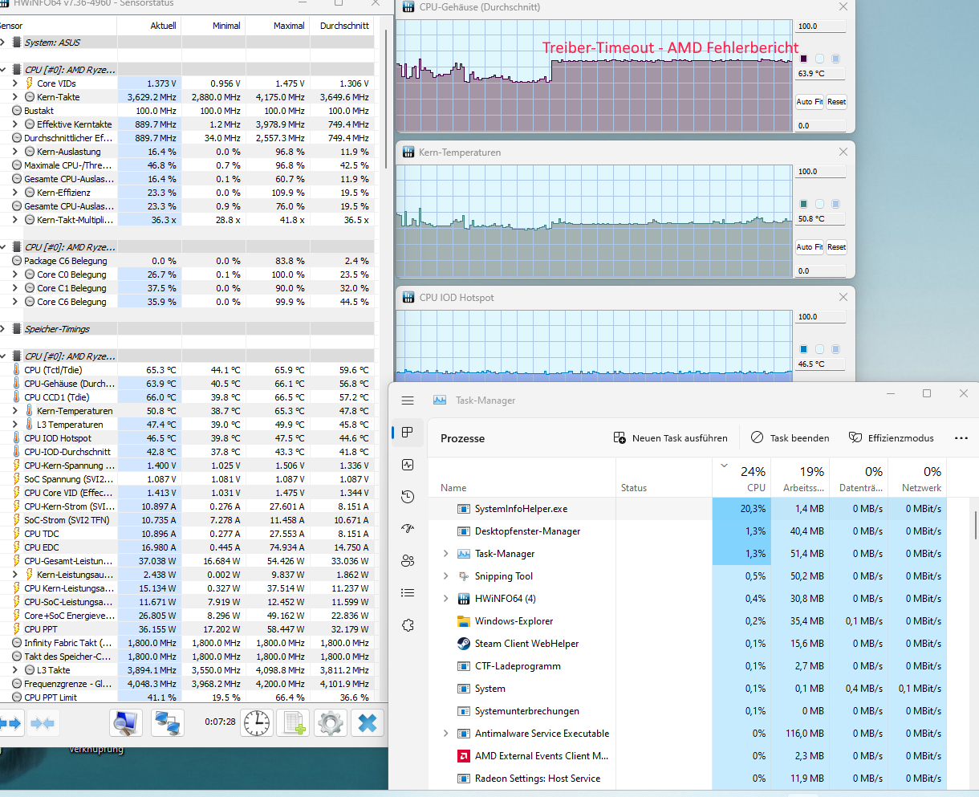Select the CPU PPT Limit sensor row

tap(187, 697)
